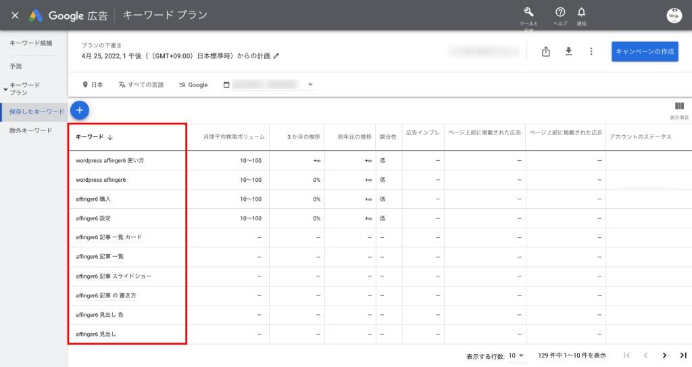This screenshot has height=367, width=692.
Task: Jump to the last page arrow
Action: click(683, 356)
